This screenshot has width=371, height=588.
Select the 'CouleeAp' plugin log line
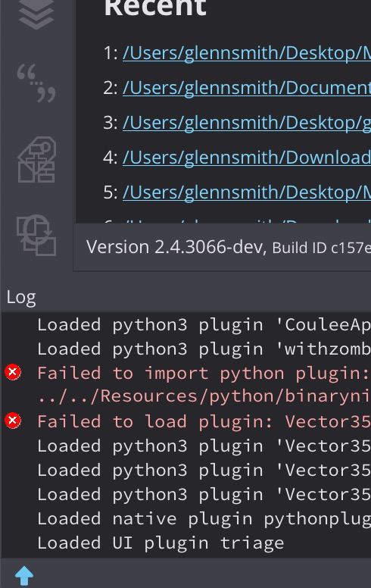204,325
